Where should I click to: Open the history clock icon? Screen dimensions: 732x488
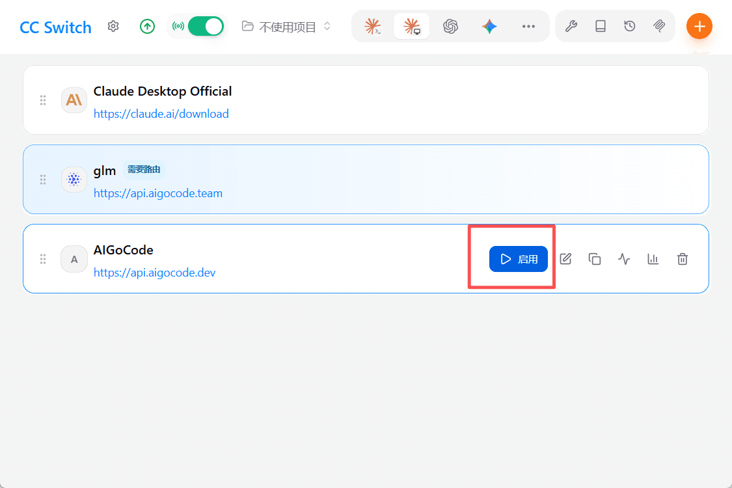tap(630, 26)
